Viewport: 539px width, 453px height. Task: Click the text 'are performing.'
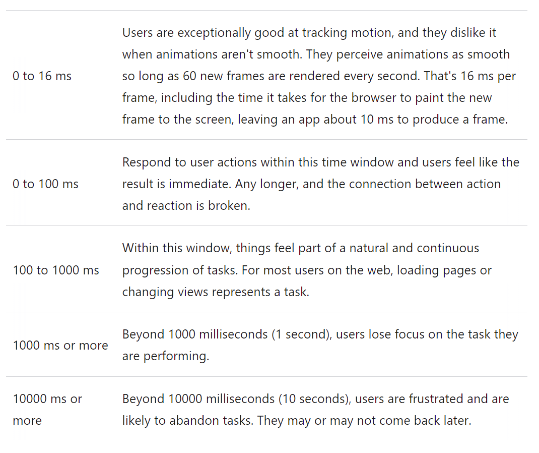pos(165,356)
